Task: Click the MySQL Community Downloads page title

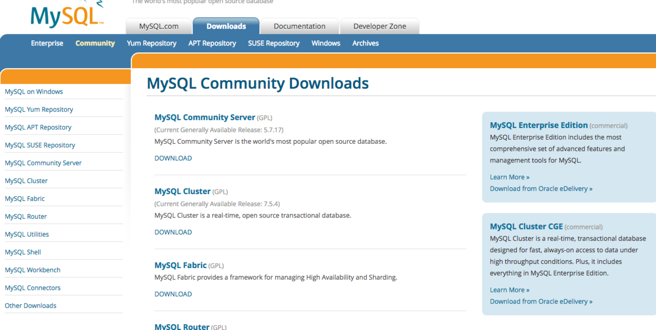Action: (258, 84)
